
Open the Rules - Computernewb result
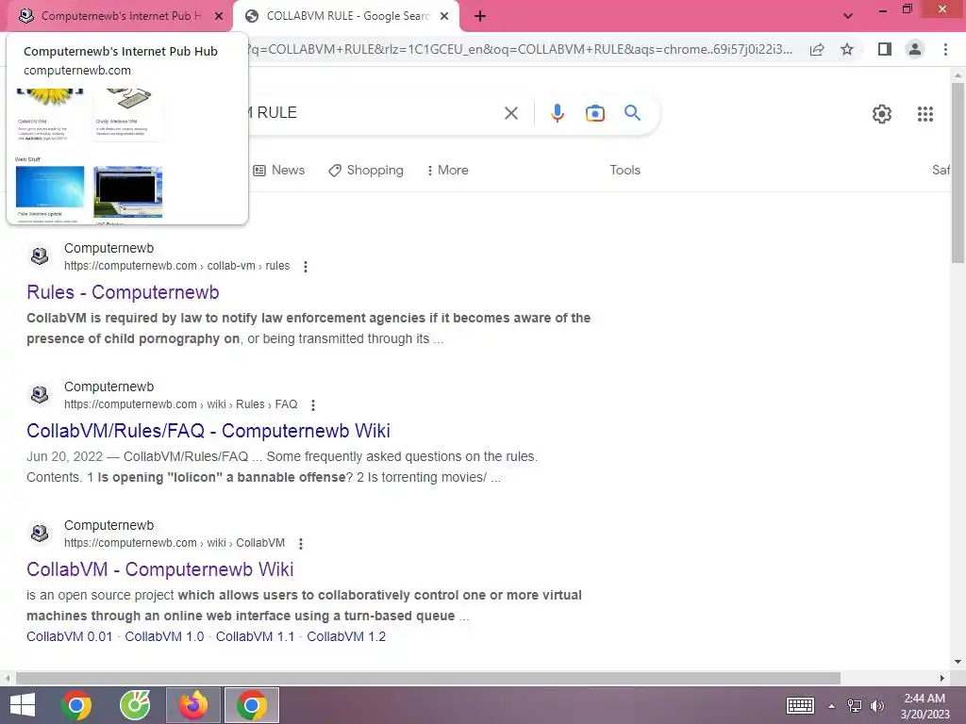tap(123, 292)
